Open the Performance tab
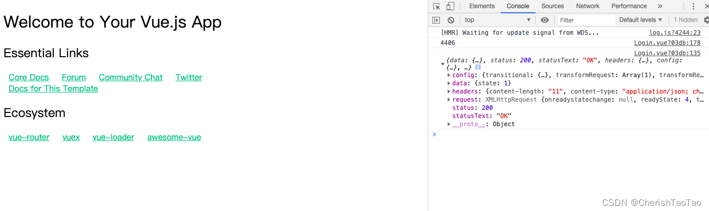This screenshot has width=709, height=211. (x=629, y=6)
